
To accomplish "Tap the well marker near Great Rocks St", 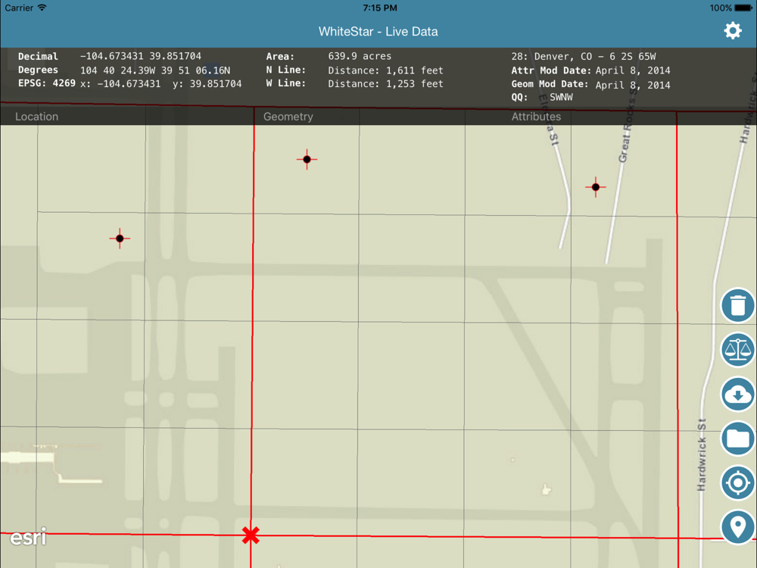I will pos(595,187).
